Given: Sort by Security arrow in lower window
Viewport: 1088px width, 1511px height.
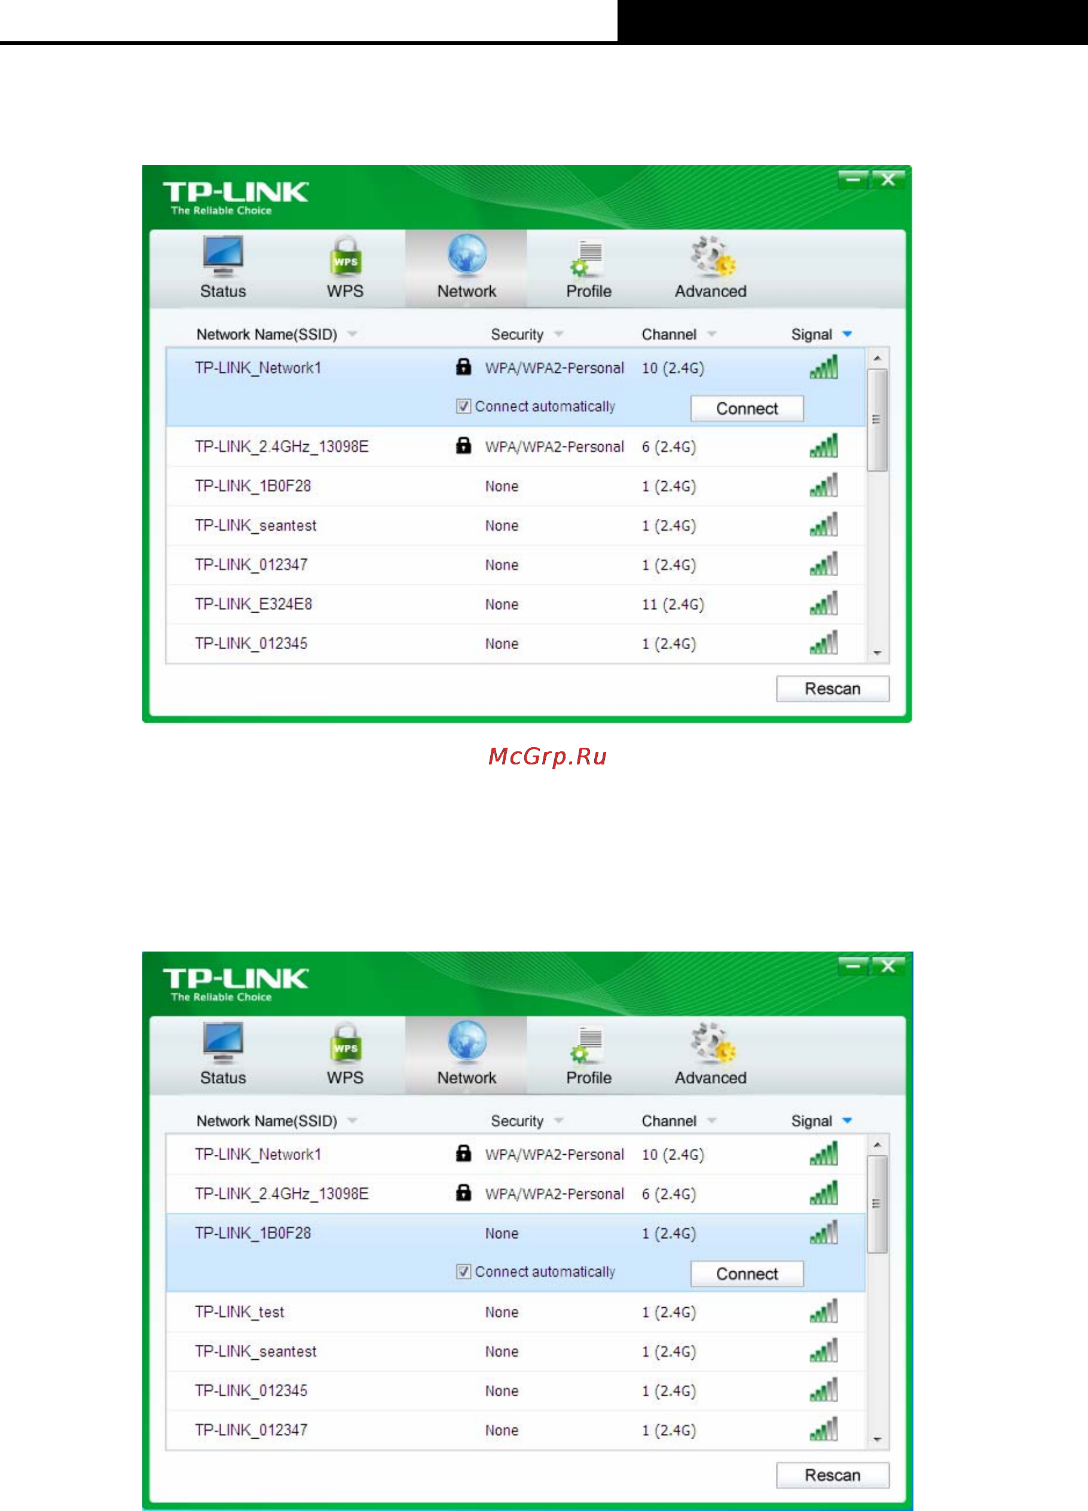Looking at the screenshot, I should [558, 1120].
